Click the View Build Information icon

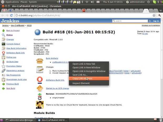[x=3, y=48]
